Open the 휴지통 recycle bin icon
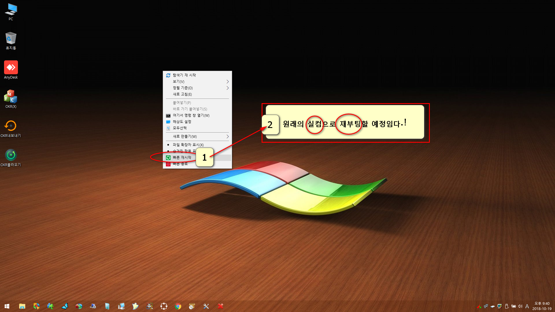This screenshot has height=312, width=555. click(11, 41)
